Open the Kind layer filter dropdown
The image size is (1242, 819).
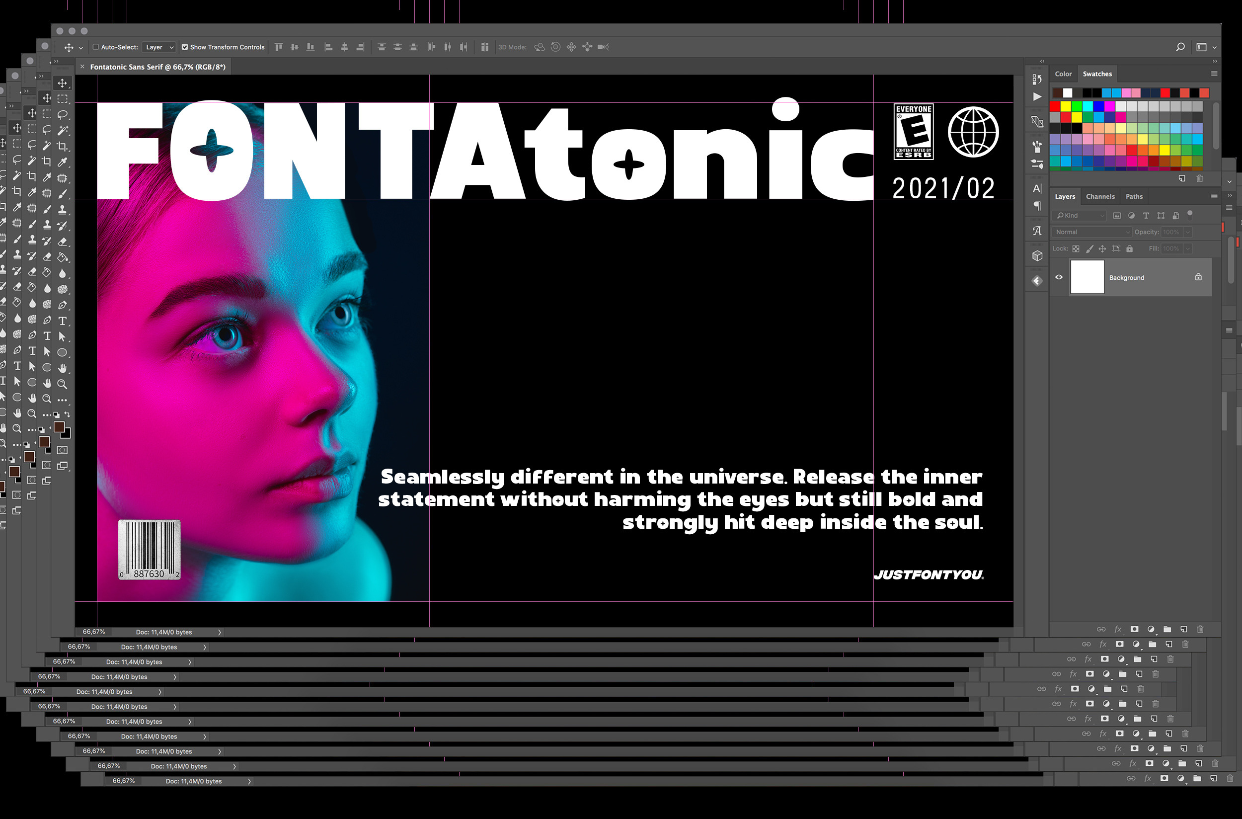pyautogui.click(x=1080, y=215)
